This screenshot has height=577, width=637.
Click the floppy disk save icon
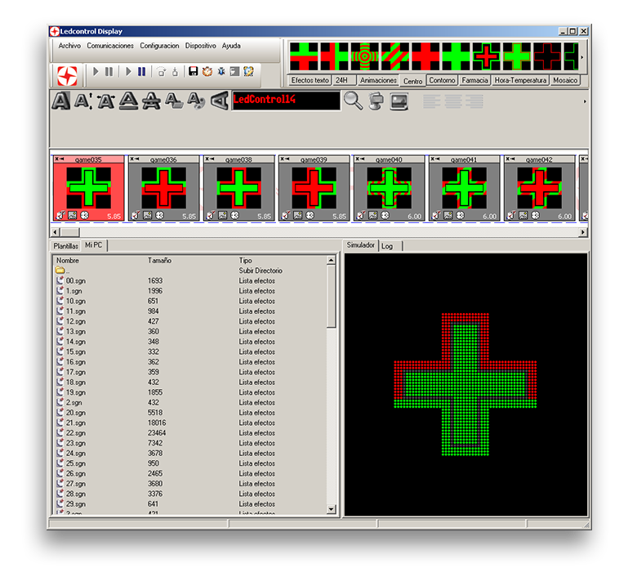tap(194, 72)
